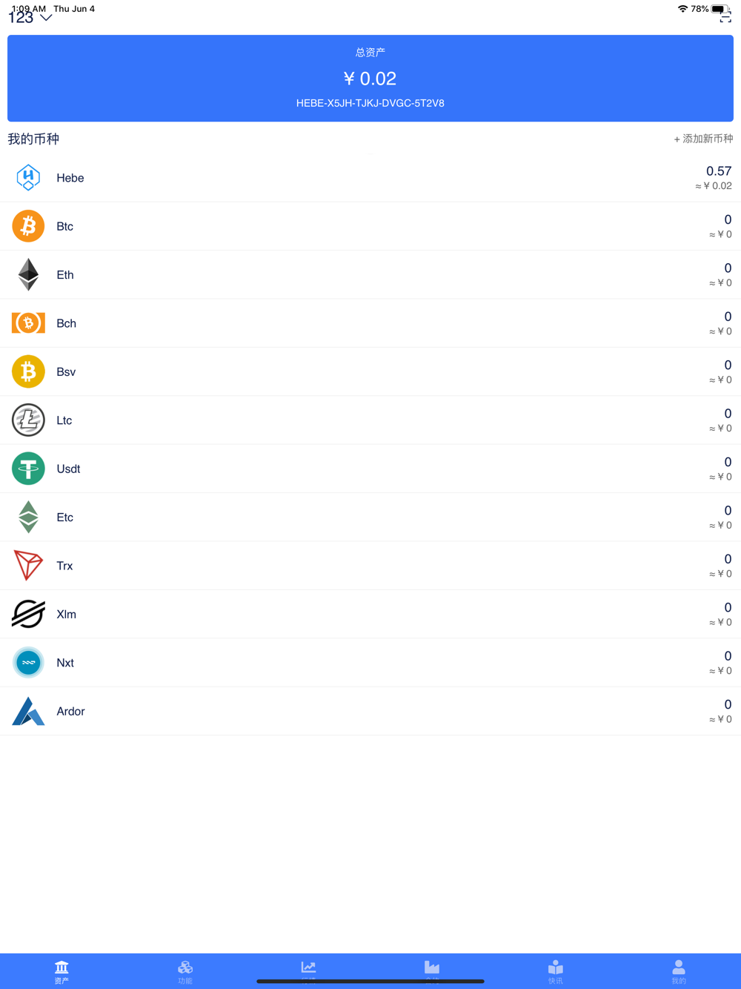Tap the Ltc litecoin icon
This screenshot has height=989, width=741.
[28, 420]
